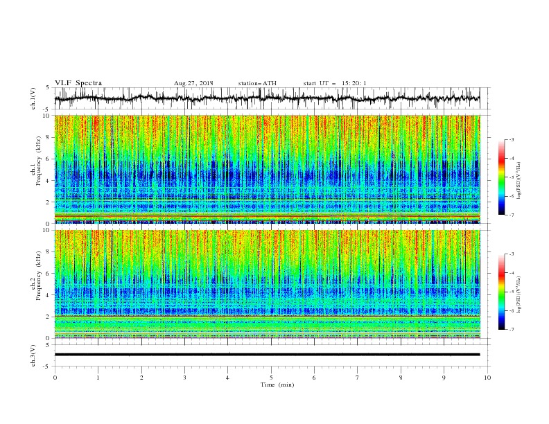Click the time axis tick label '5'
Image resolution: width=549 pixels, height=424 pixels.
pos(271,378)
